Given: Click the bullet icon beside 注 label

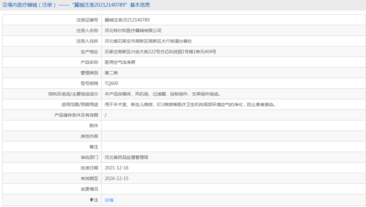Looking at the screenshot, I should [91, 200].
